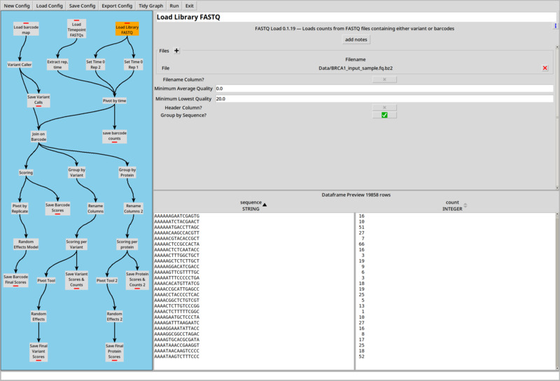The image size is (560, 381).
Task: Select Save Protein Scores & Counts 2 node
Action: [137, 279]
